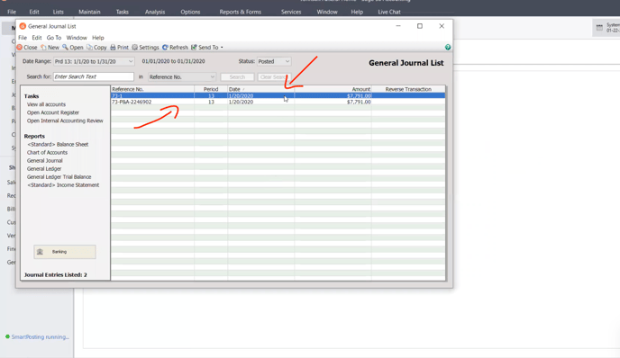Open the main Services menu
This screenshot has height=358, width=620.
pos(291,12)
